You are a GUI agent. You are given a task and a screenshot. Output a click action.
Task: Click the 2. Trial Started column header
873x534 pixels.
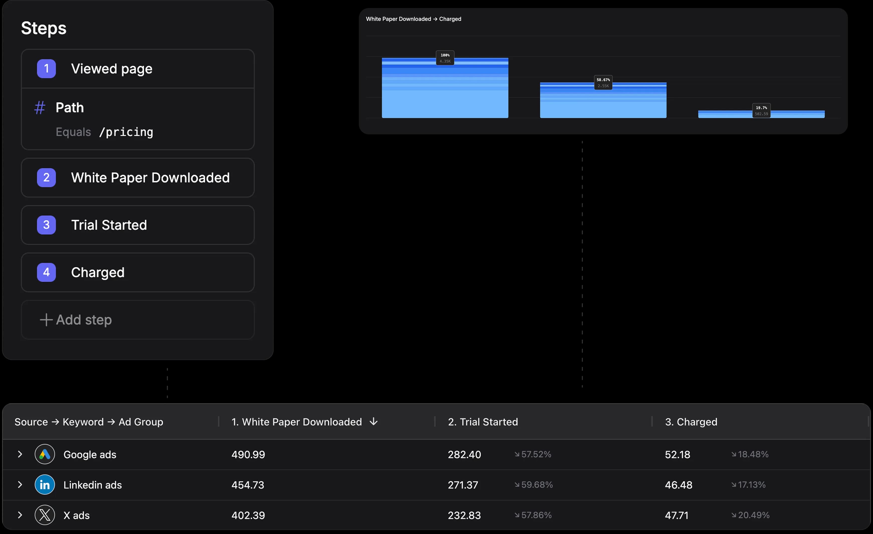pos(483,422)
